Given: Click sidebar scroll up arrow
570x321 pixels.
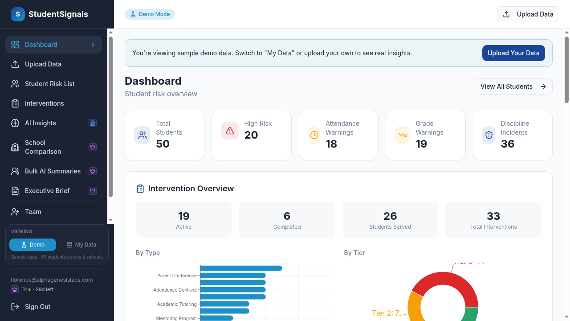Looking at the screenshot, I should pyautogui.click(x=111, y=32).
